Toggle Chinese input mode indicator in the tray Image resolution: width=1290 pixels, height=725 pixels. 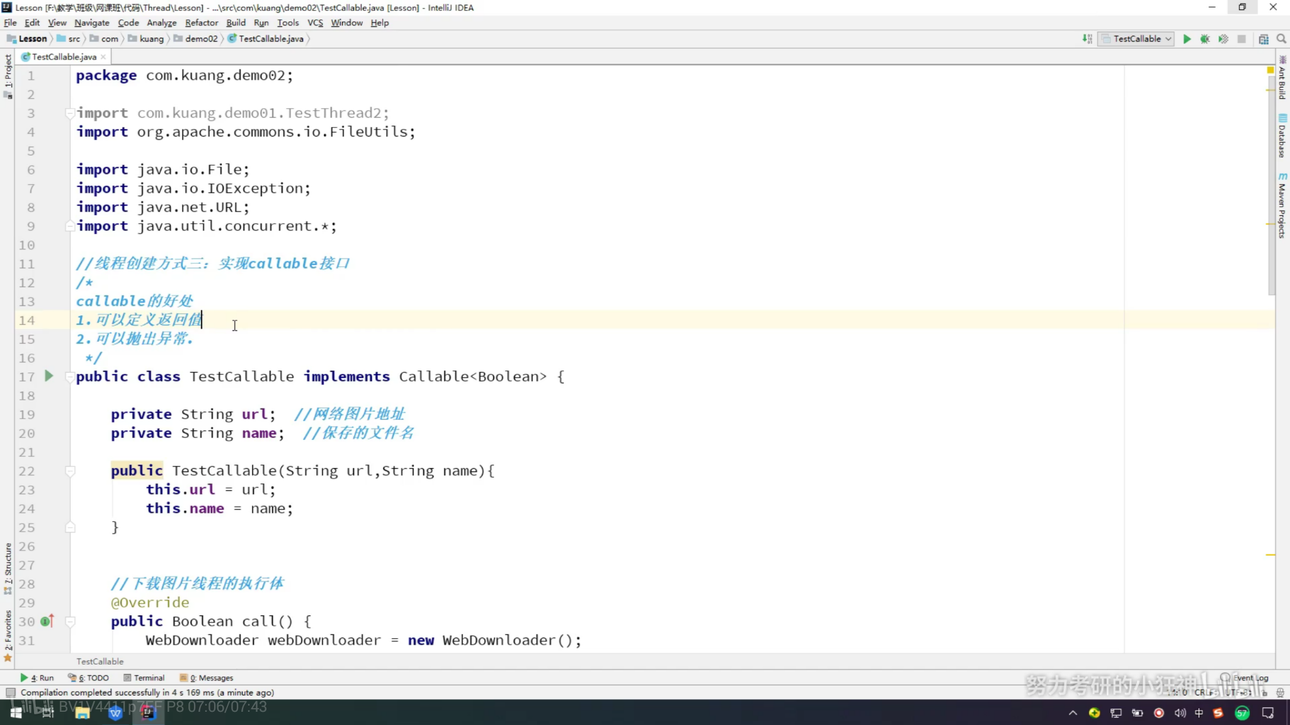[x=1199, y=713]
